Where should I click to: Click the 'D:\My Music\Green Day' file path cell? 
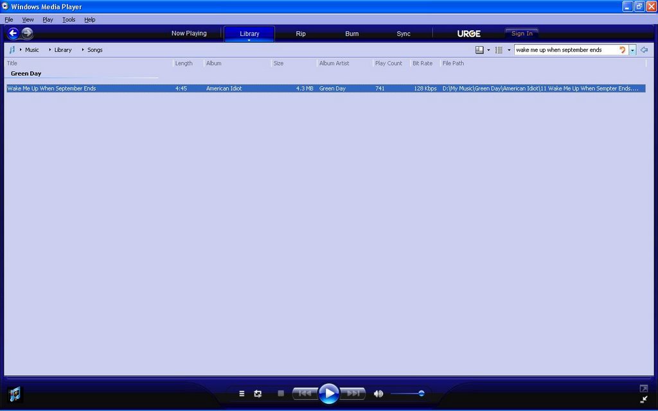[x=540, y=89]
